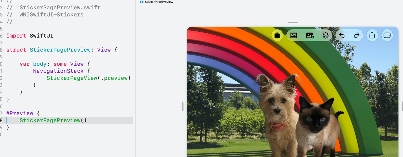The width and height of the screenshot is (403, 157).
Task: Click 'var body: some View' line
Action: pos(55,64)
